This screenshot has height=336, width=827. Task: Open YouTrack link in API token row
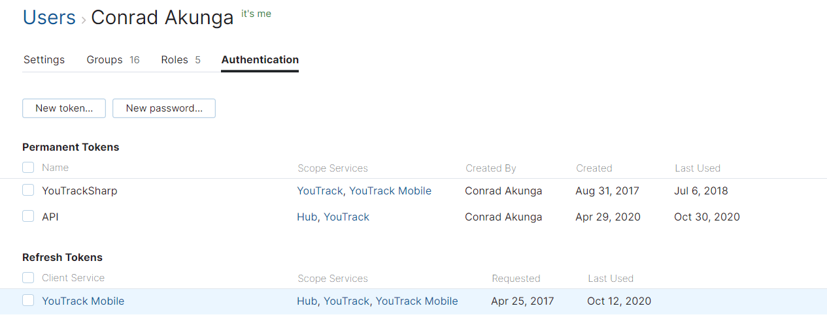pyautogui.click(x=346, y=217)
